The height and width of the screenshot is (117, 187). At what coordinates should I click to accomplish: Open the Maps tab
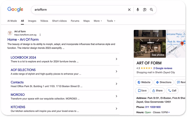pyautogui.click(x=86, y=21)
